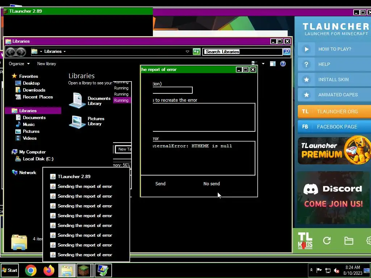Click the muted volume tray icon
Screen dimensions: 371x278
tap(337, 270)
